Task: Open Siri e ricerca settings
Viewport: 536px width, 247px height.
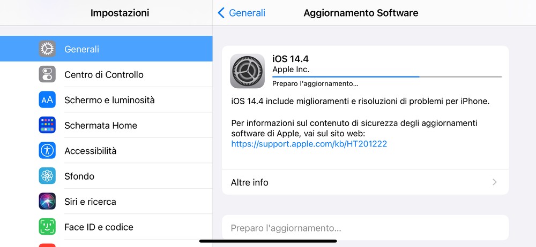Action: tap(90, 202)
